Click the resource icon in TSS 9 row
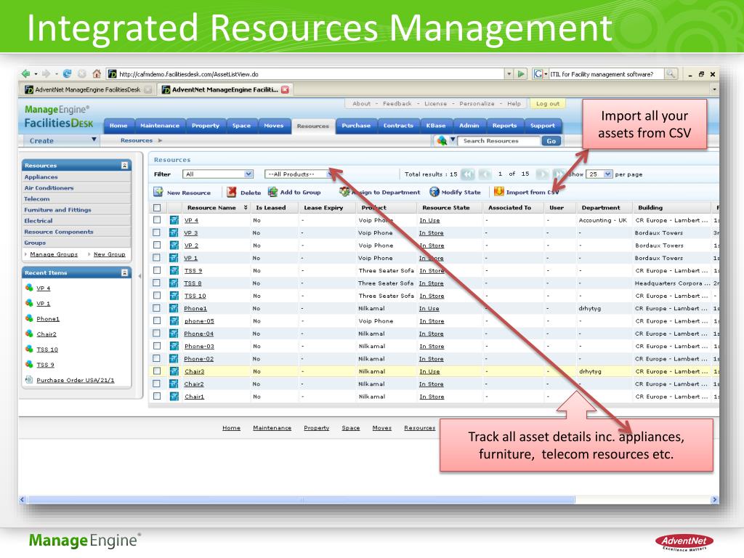The image size is (744, 558). pos(174,270)
